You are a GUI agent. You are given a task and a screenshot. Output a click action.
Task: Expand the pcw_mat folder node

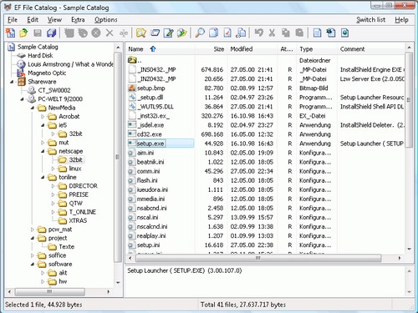coord(33,230)
